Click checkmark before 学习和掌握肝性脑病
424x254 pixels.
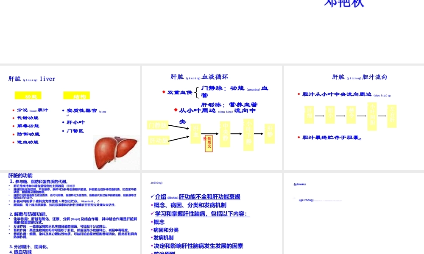pyautogui.click(x=151, y=213)
